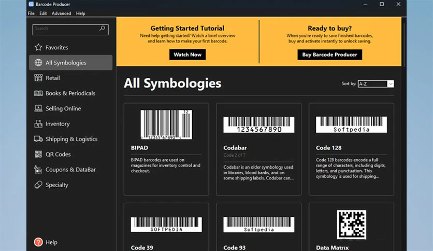
Task: Click the All Symbologies sidebar label
Action: pyautogui.click(x=66, y=63)
